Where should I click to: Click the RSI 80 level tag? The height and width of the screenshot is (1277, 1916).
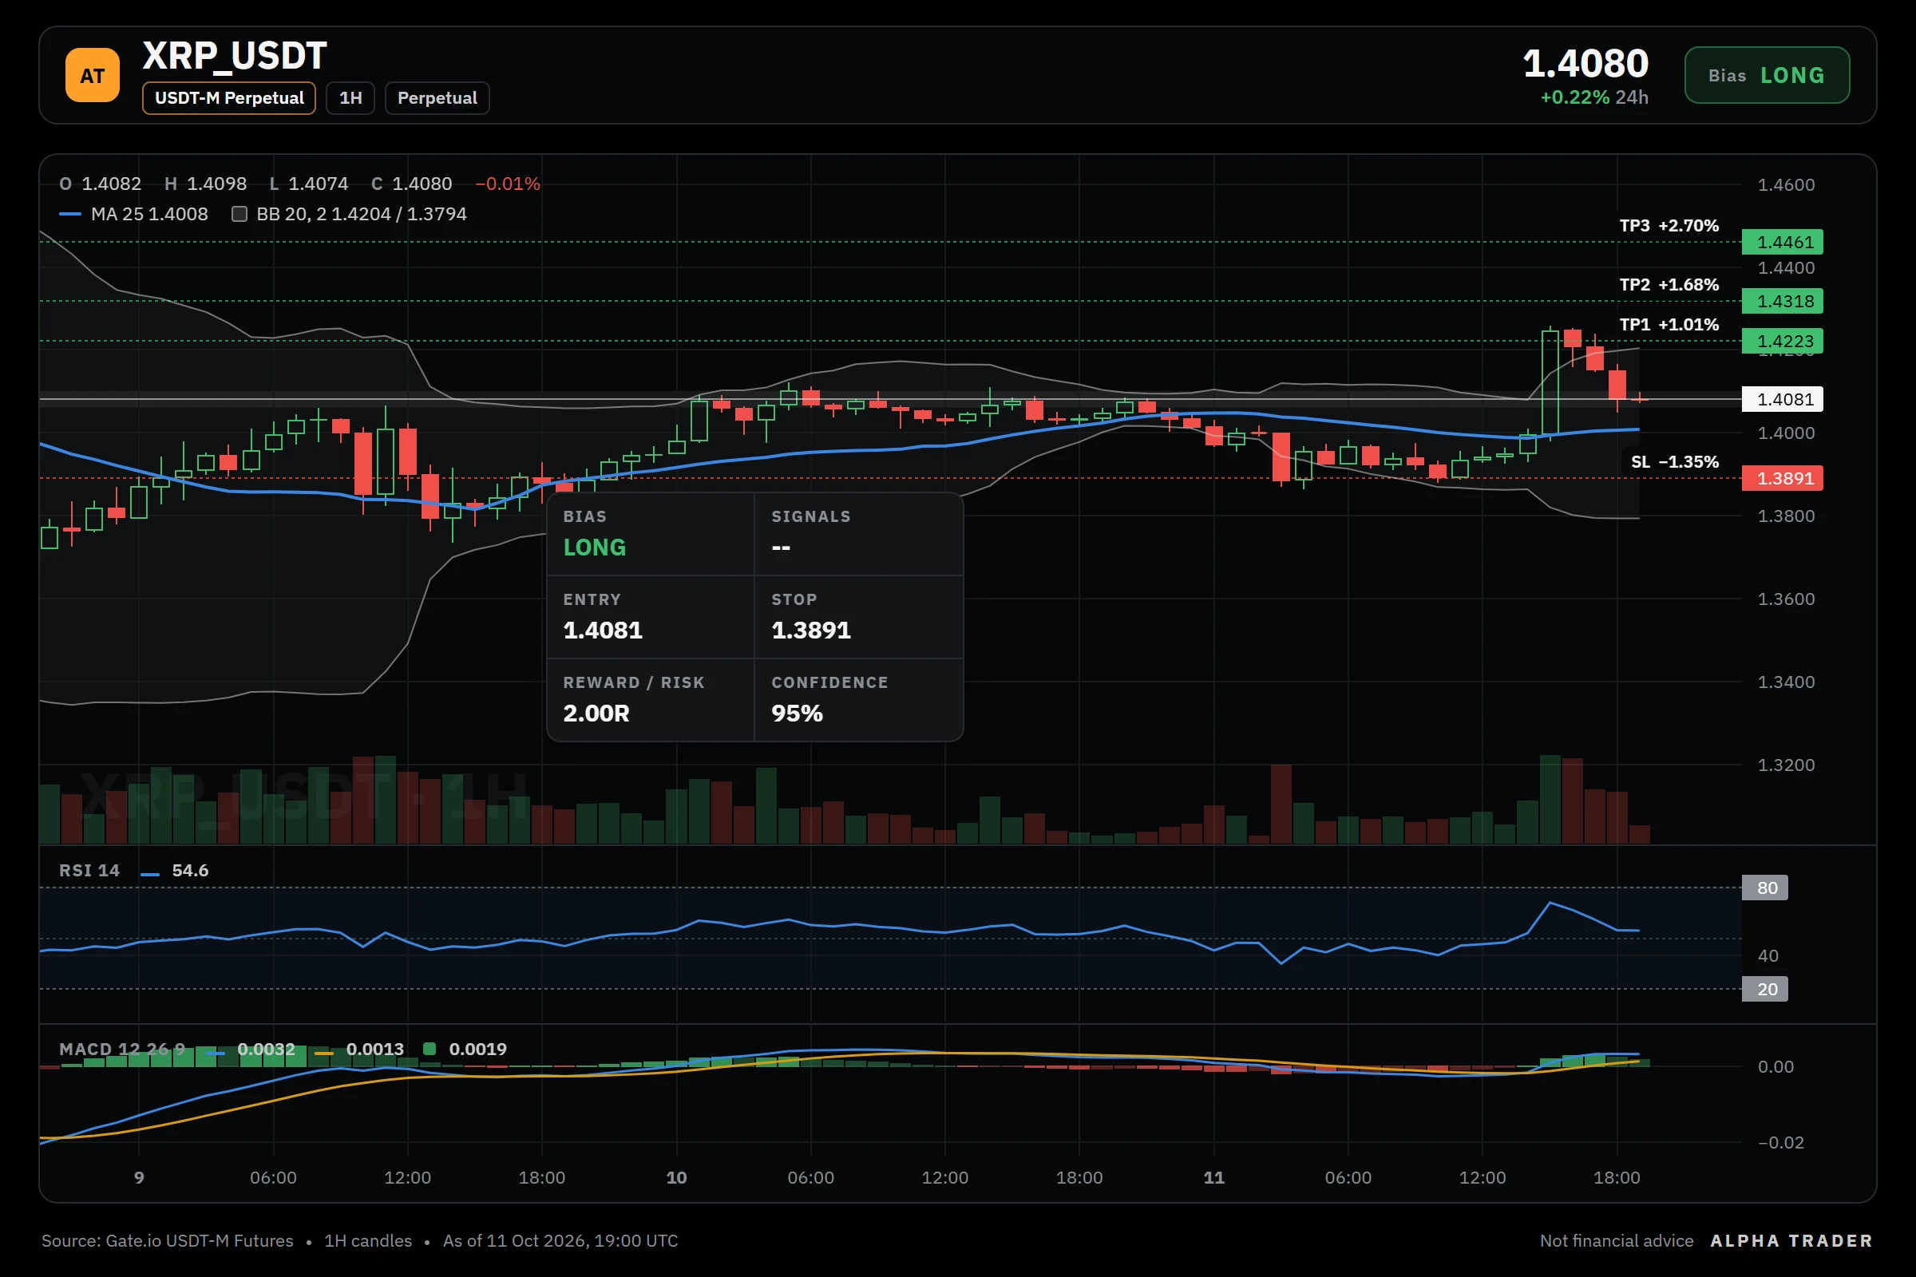pos(1764,888)
